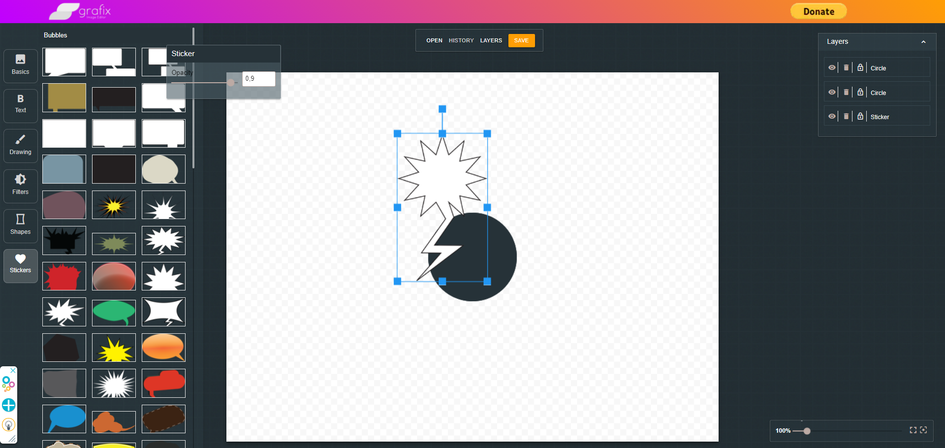Toggle lock on the second Circle layer
The height and width of the screenshot is (448, 945).
click(860, 92)
